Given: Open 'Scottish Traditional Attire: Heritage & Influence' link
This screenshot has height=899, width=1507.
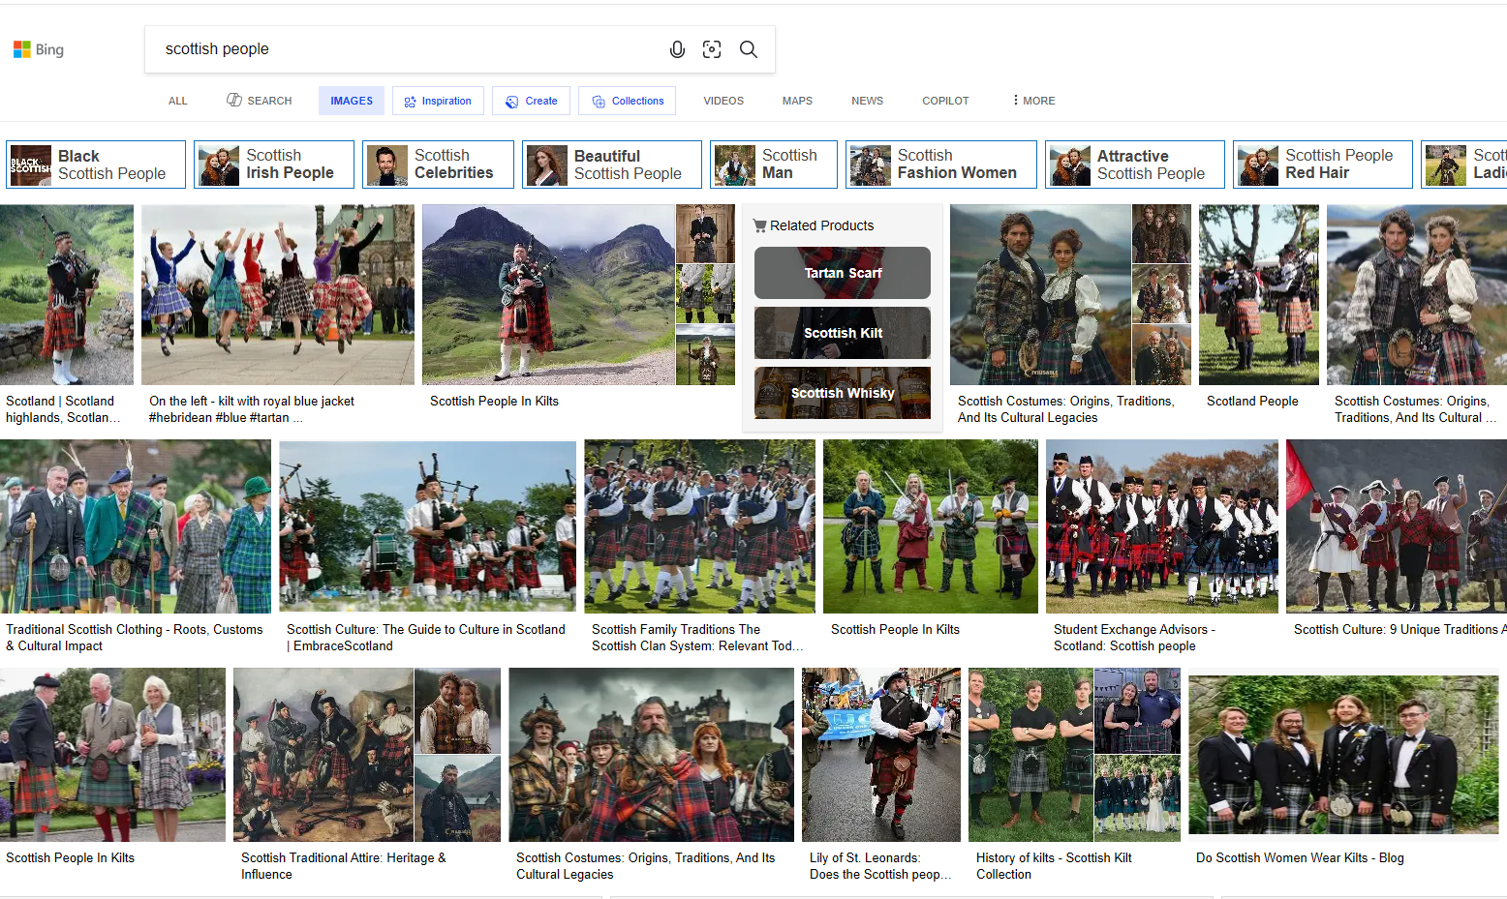Looking at the screenshot, I should pyautogui.click(x=344, y=866).
